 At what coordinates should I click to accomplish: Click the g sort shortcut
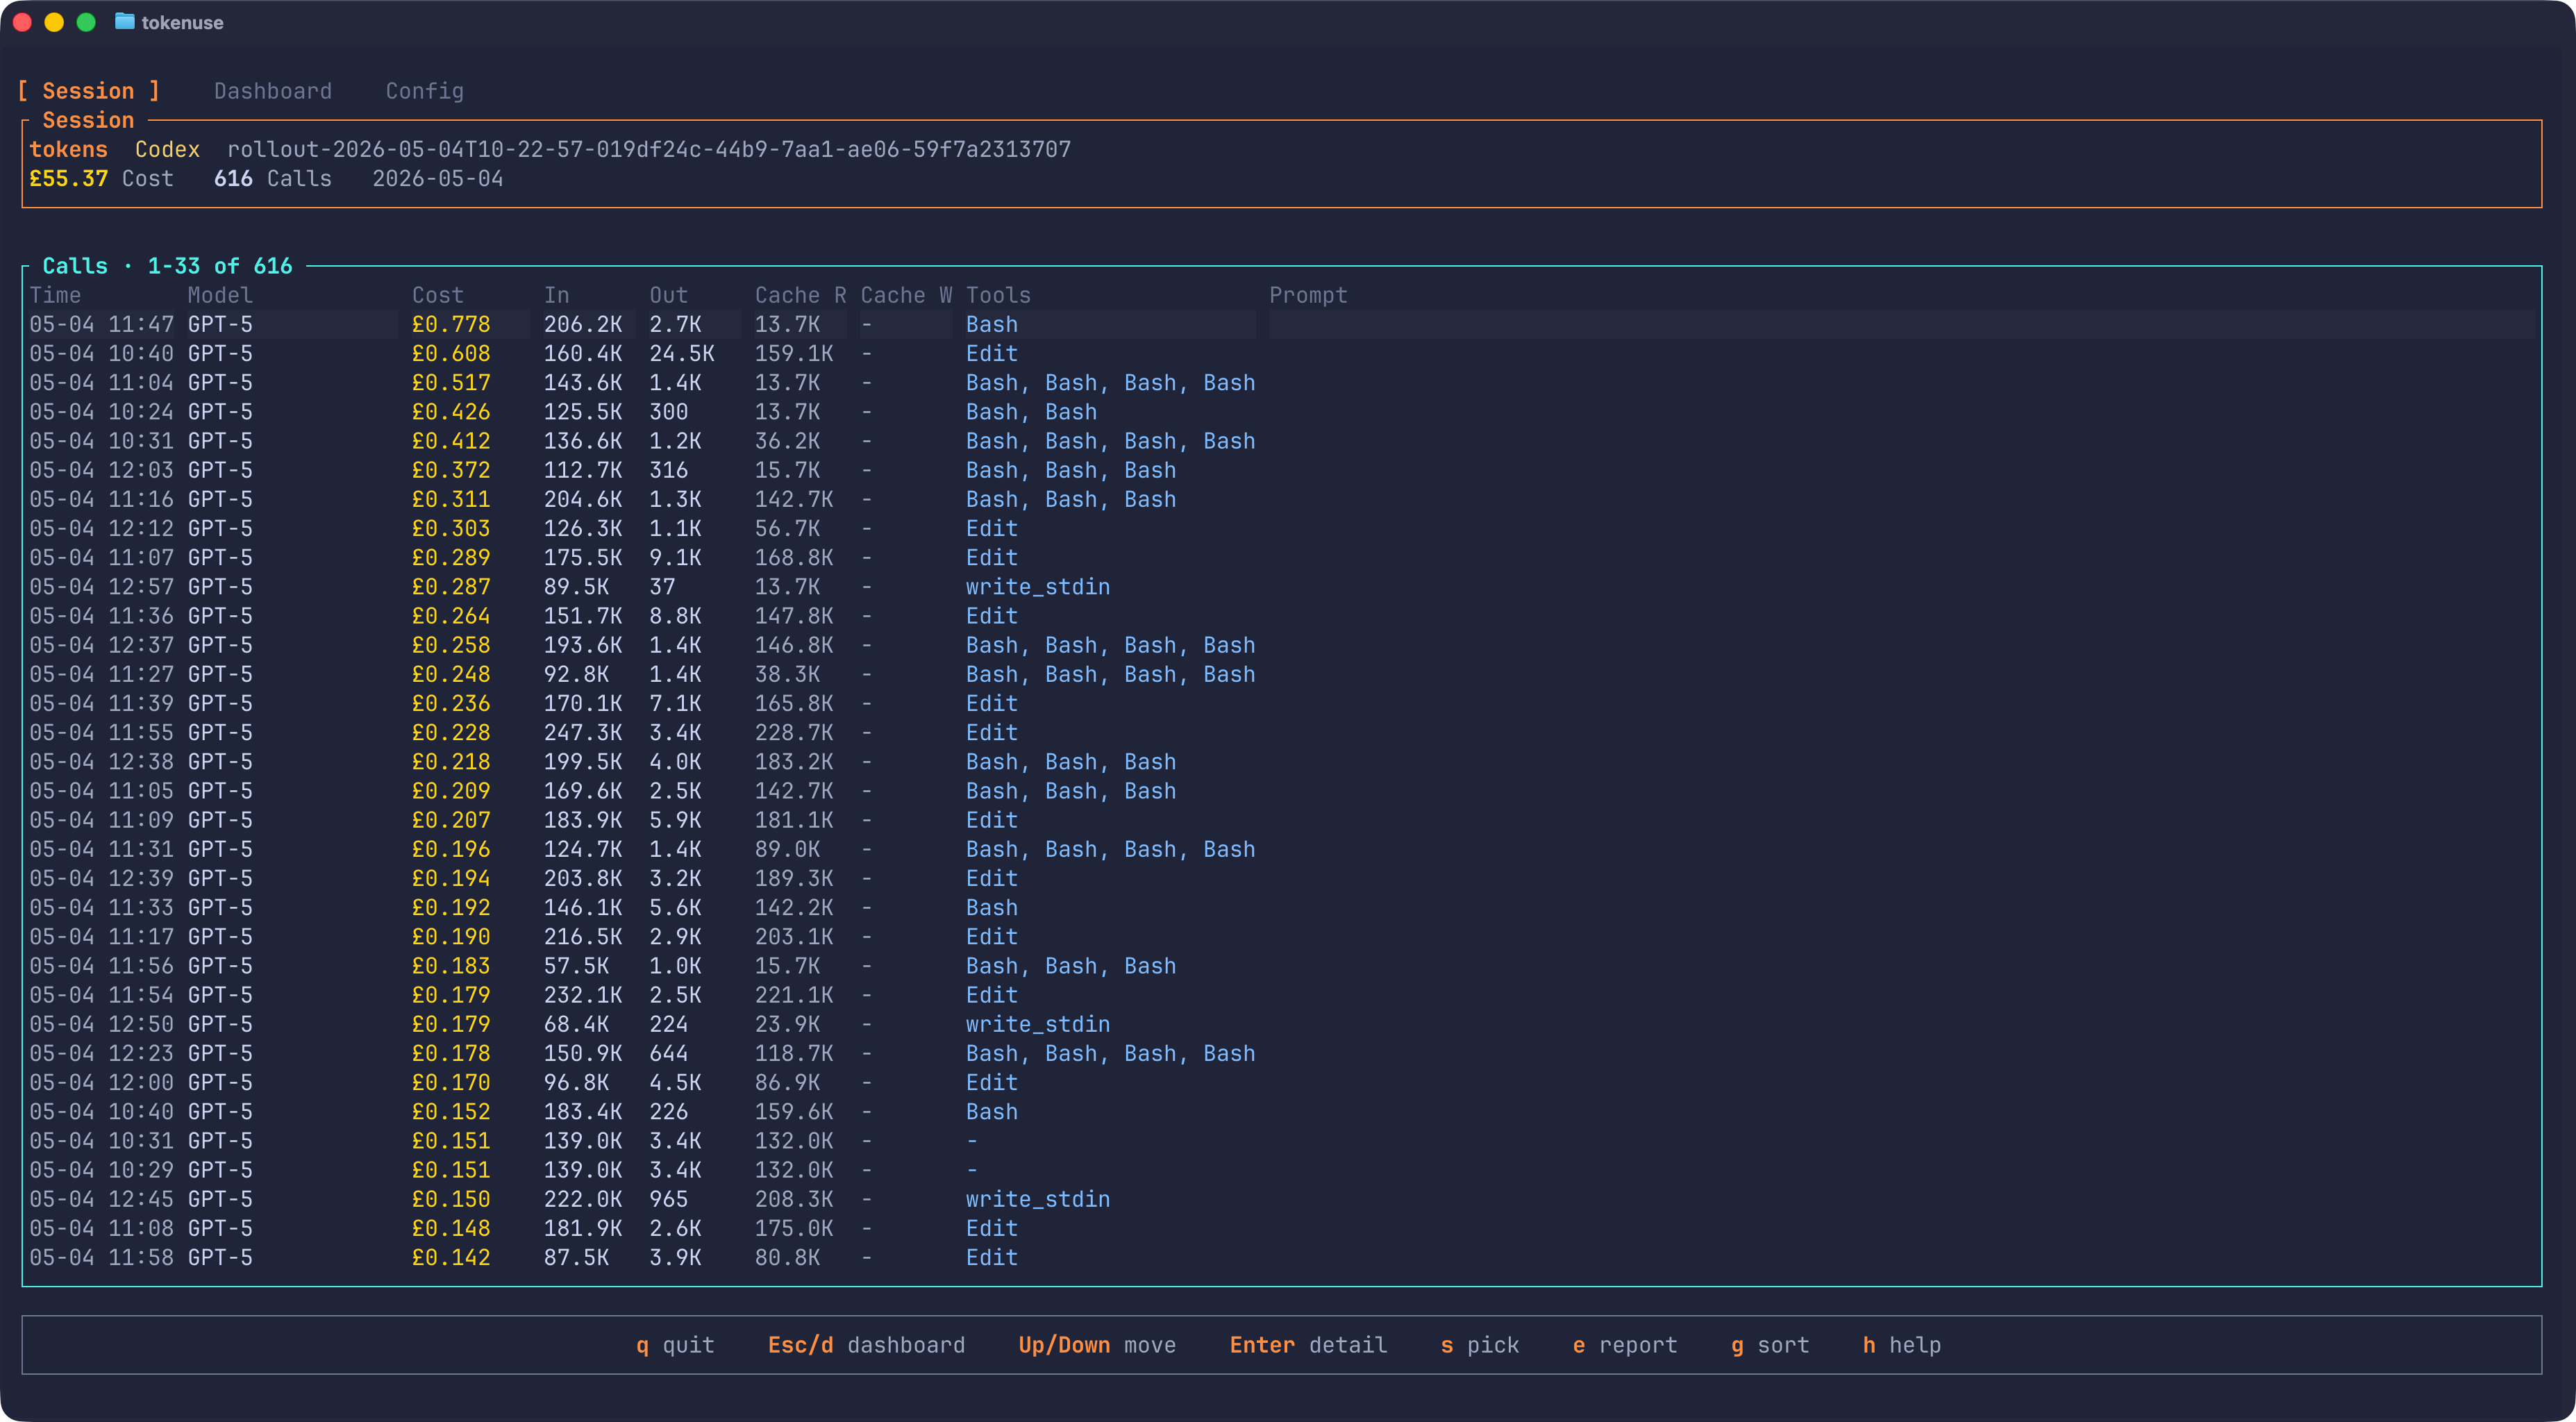coord(1770,1345)
